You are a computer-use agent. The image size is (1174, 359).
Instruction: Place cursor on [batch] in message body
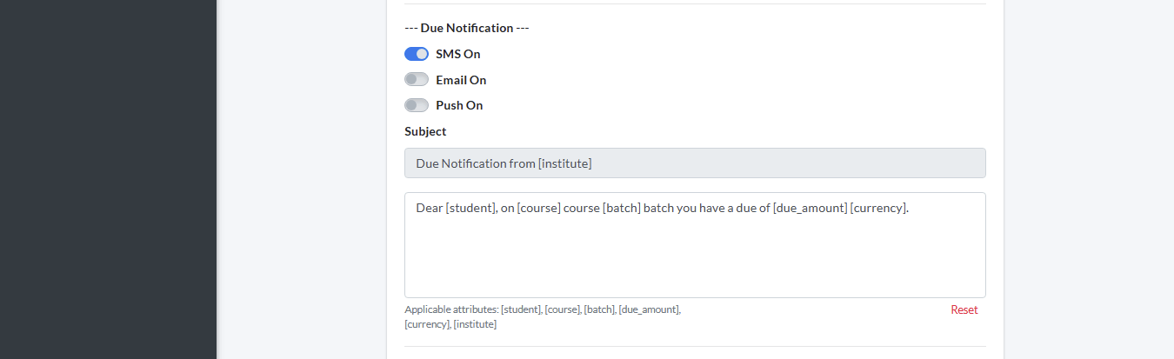(621, 209)
